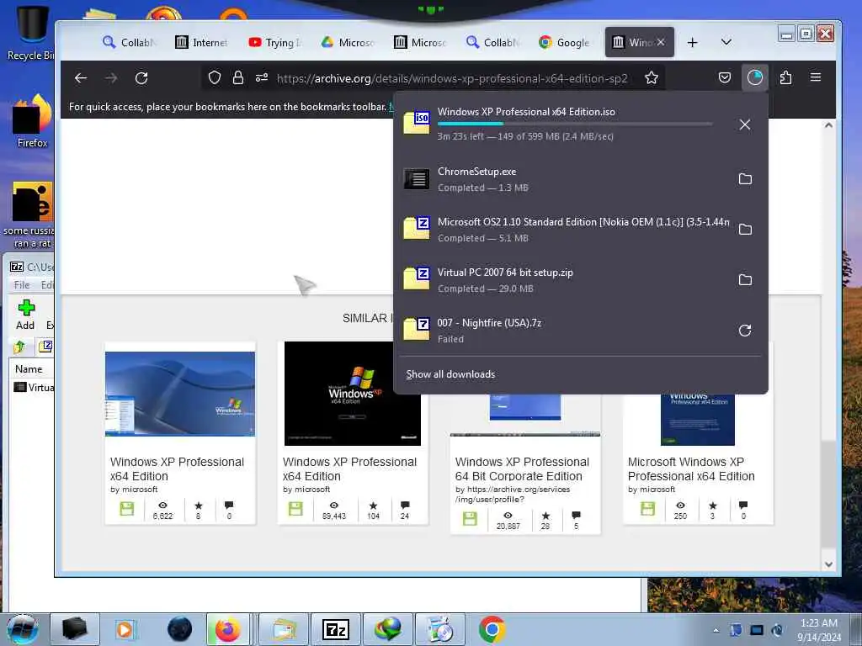Viewport: 862px width, 646px height.
Task: Open the Firefox desktop shortcut
Action: point(32,121)
